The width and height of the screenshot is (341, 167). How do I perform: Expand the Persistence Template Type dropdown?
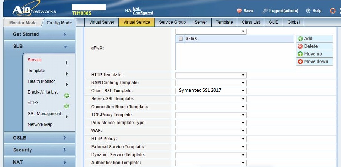[x=211, y=123]
